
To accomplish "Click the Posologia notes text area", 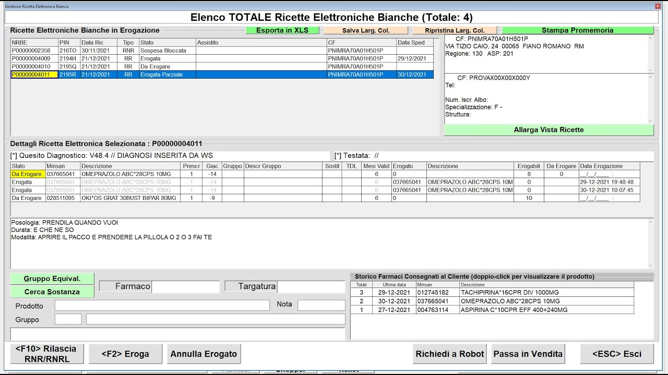I will 329,243.
